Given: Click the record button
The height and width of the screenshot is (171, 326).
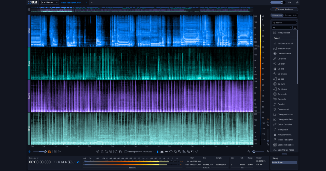Looking at the screenshot, I should [x=59, y=162].
